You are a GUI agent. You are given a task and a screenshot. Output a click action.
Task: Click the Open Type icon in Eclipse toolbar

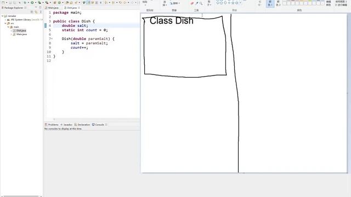pos(67,3)
